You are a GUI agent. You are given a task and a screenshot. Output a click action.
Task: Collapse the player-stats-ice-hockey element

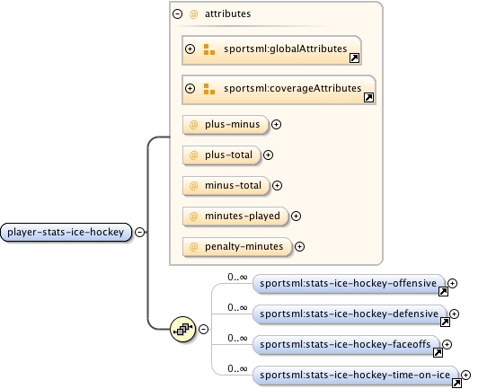140,232
